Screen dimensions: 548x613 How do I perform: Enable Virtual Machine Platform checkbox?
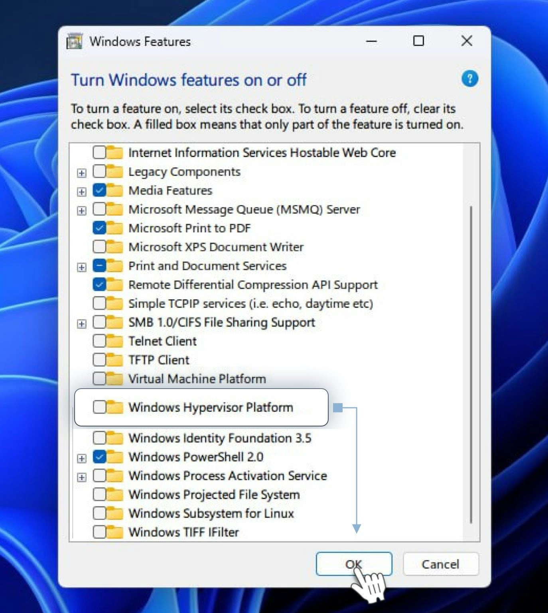[99, 379]
